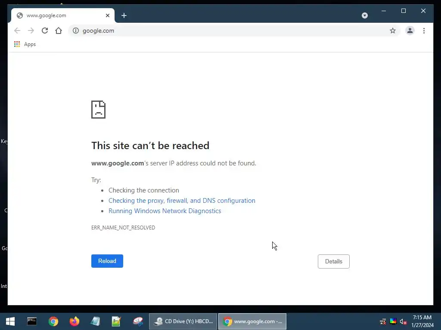Switch to www.google.com Chrome taskbar window
This screenshot has height=330, width=441.
tap(252, 321)
